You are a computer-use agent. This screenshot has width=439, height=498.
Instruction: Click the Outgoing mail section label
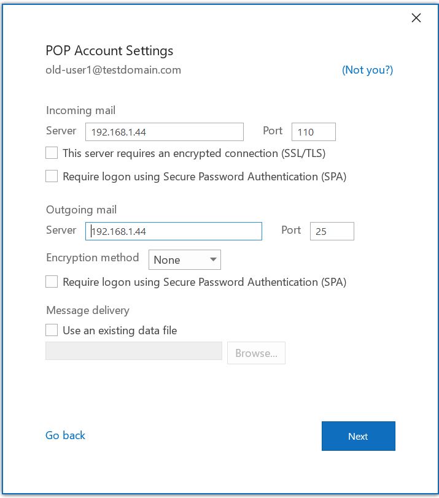click(x=81, y=210)
